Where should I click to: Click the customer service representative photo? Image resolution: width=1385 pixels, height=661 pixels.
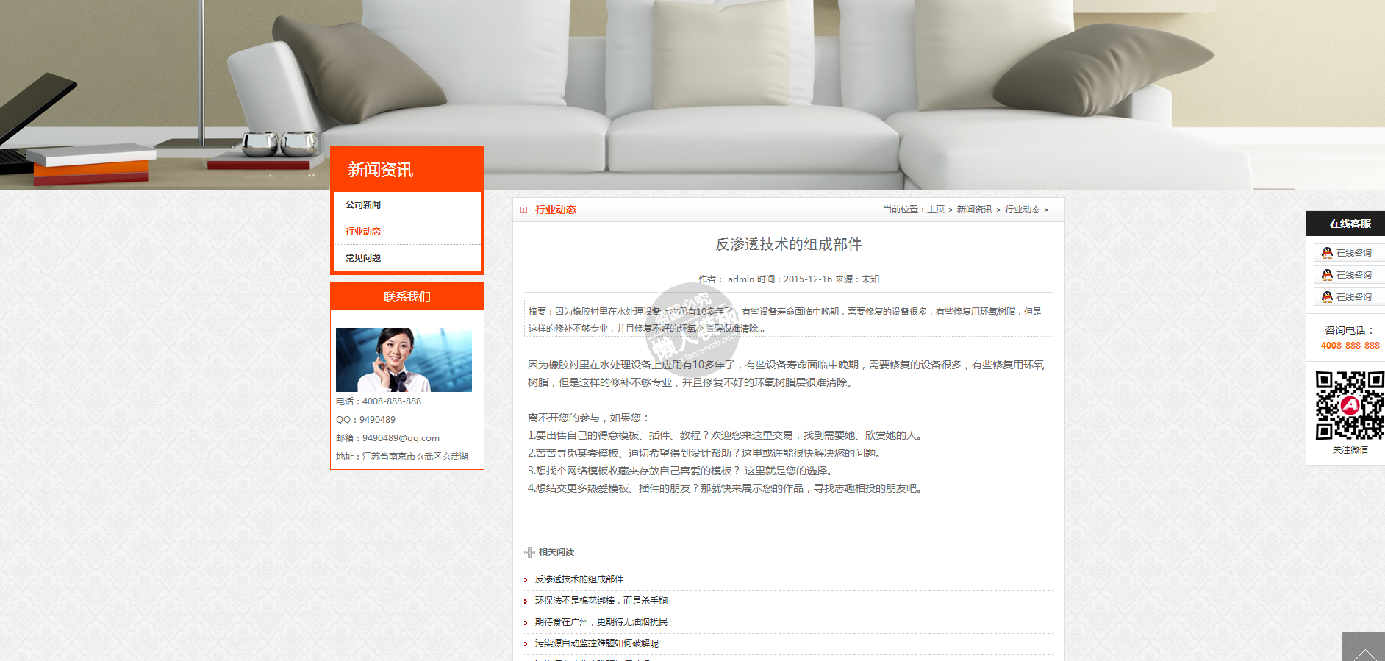tap(404, 360)
